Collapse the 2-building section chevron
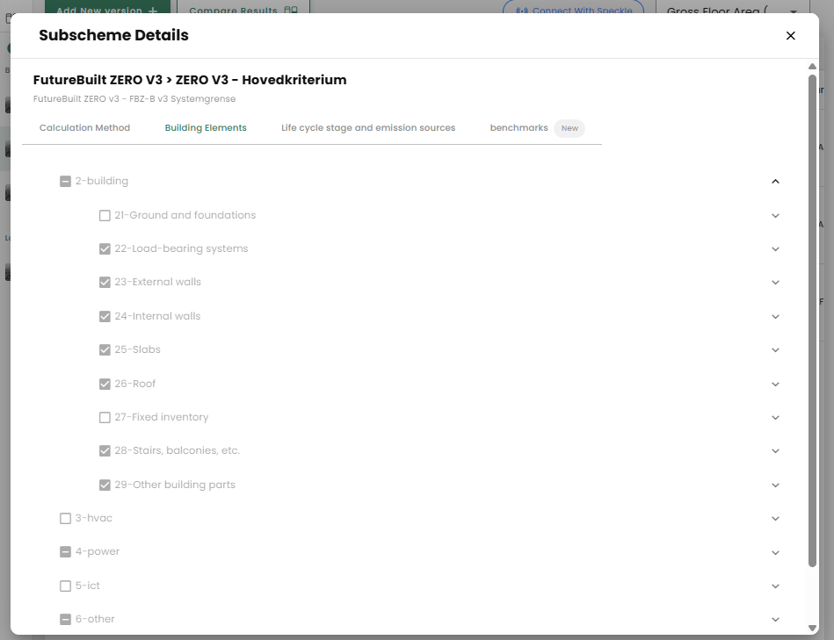The width and height of the screenshot is (834, 640). coord(775,182)
